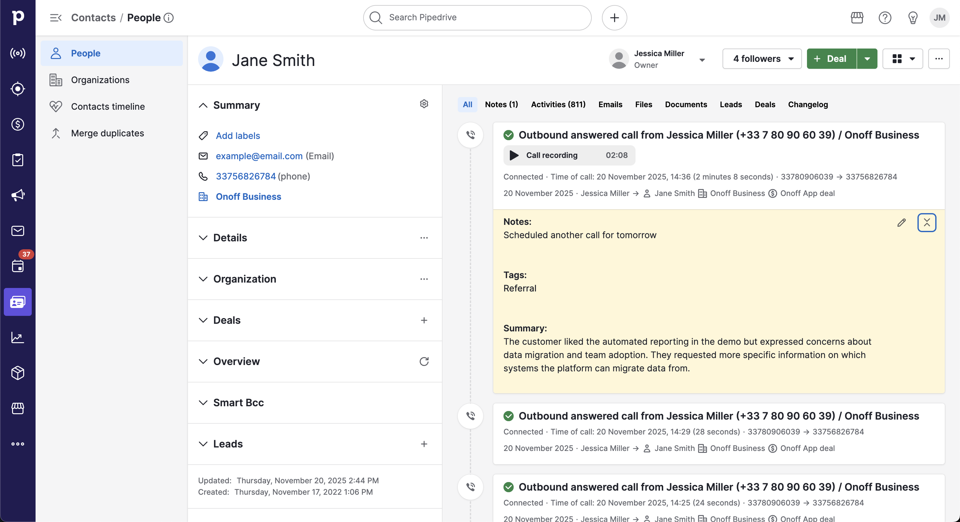
Task: Open Contacts timeline in the menu
Action: point(111,107)
